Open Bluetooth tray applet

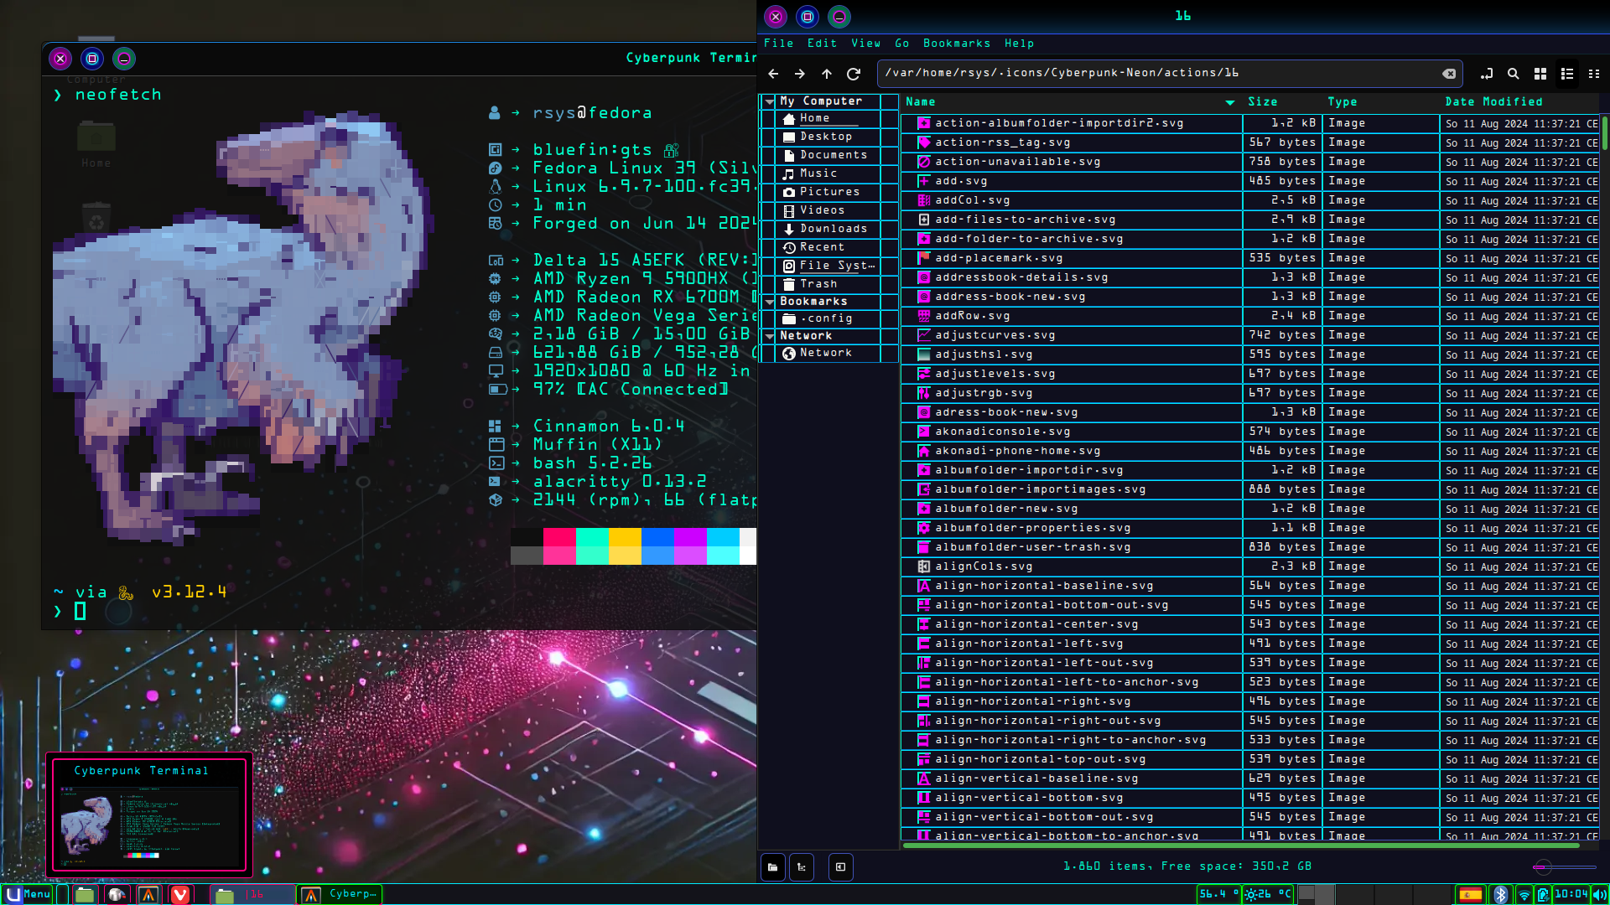click(1501, 895)
